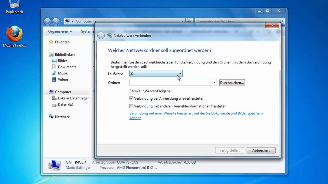Viewport: 328px width, 184px height.
Task: Select Videos in the navigation tree
Action: click(x=63, y=79)
